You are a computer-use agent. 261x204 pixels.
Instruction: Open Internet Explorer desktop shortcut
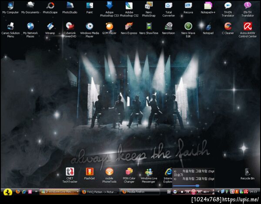pos(168,175)
